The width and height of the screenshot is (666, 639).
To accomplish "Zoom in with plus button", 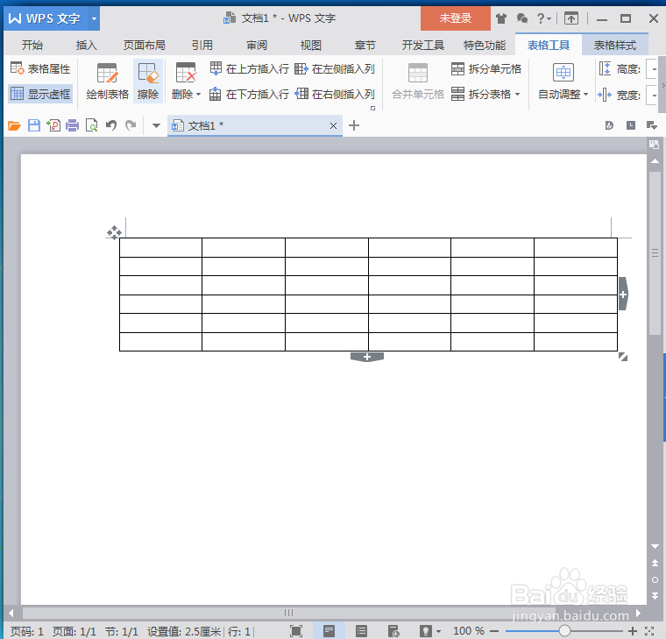I will 633,631.
